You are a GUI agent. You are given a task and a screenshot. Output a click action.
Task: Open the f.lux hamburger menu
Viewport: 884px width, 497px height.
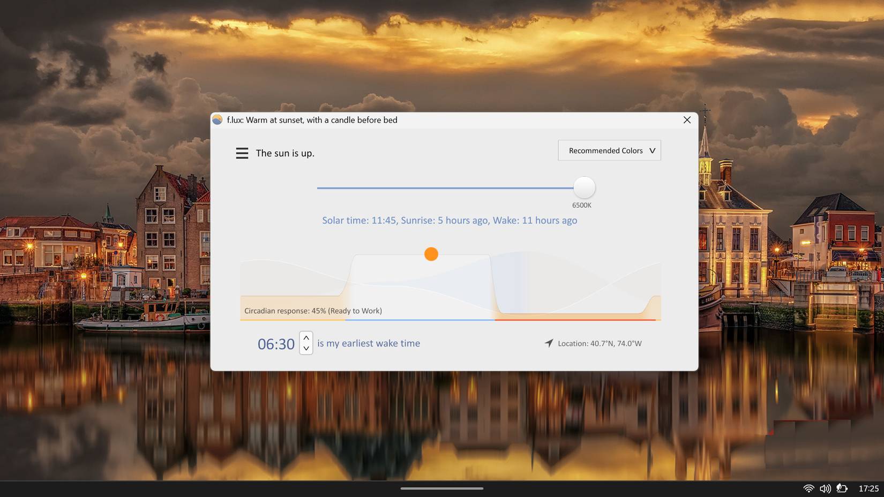click(242, 153)
